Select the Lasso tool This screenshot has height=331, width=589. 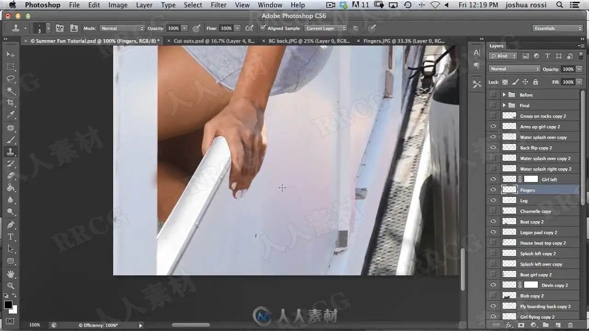point(11,79)
